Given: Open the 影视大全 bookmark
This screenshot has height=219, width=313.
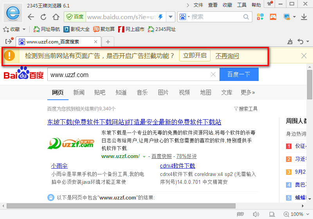Looking at the screenshot, I should [76, 29].
